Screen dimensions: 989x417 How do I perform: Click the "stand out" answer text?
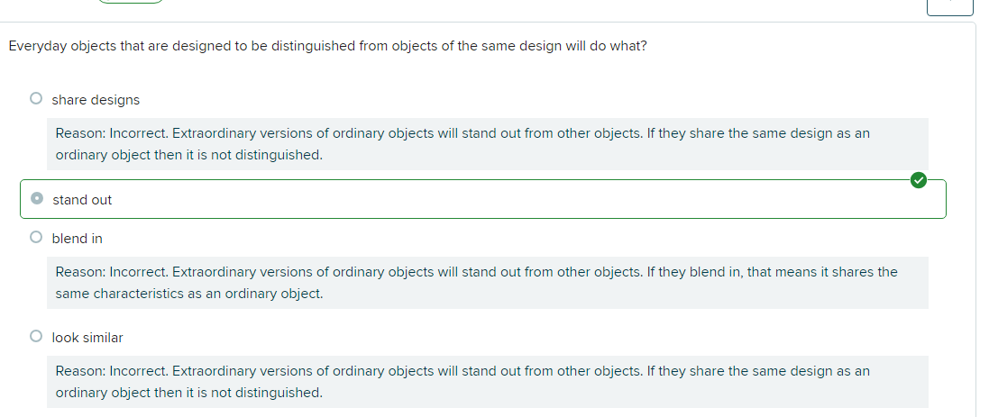[82, 200]
